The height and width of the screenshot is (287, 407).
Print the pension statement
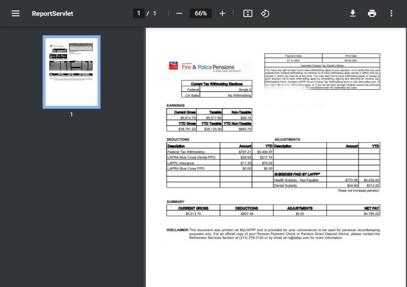click(x=372, y=13)
